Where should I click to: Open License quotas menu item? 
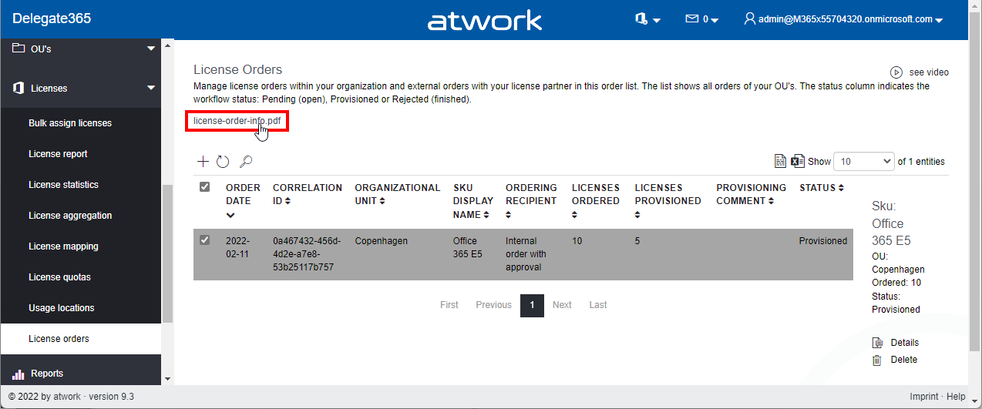61,277
